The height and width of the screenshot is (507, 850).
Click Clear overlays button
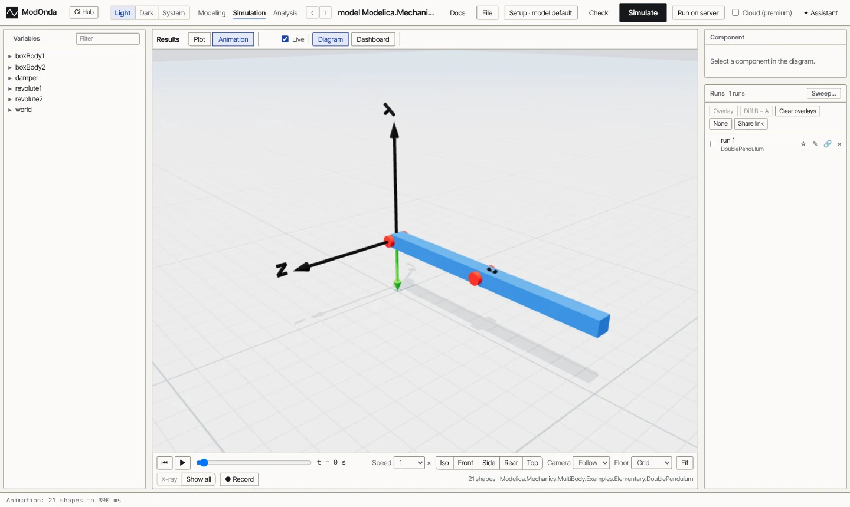pos(797,111)
